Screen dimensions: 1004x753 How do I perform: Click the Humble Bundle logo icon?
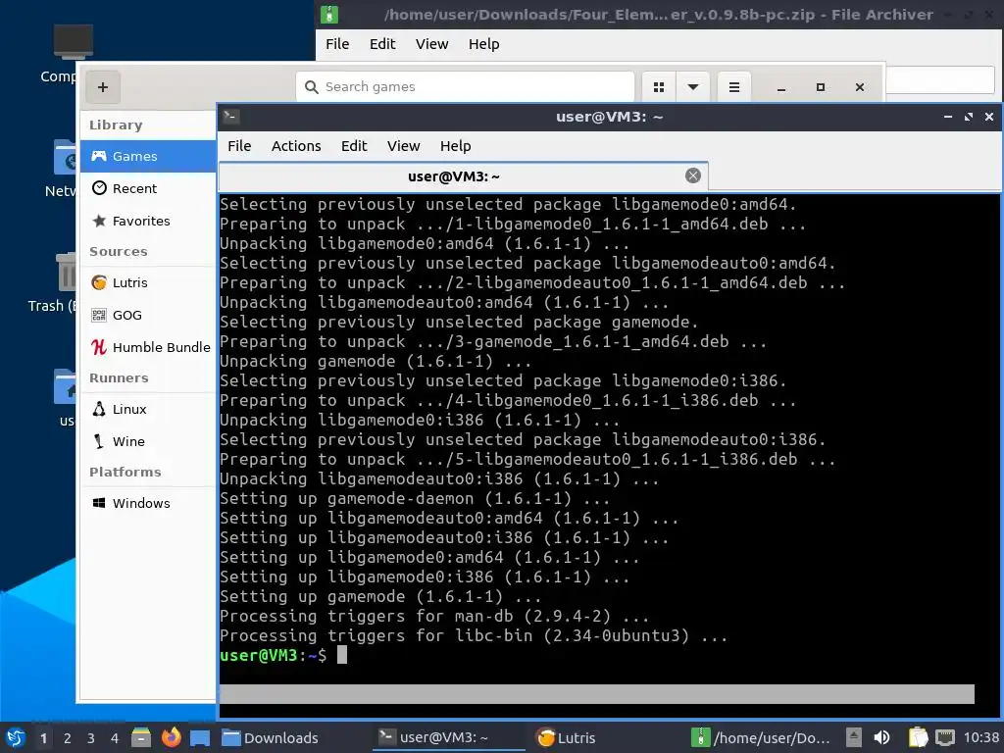click(x=99, y=347)
